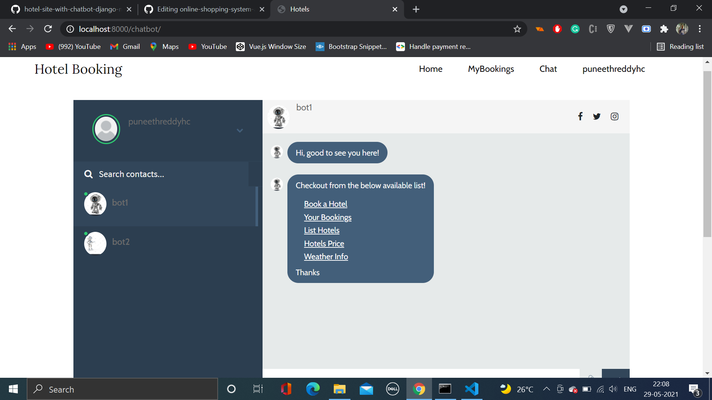Open Visual Studio Code from taskbar
This screenshot has width=712, height=400.
(472, 389)
